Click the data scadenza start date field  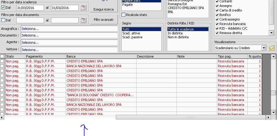(30, 8)
